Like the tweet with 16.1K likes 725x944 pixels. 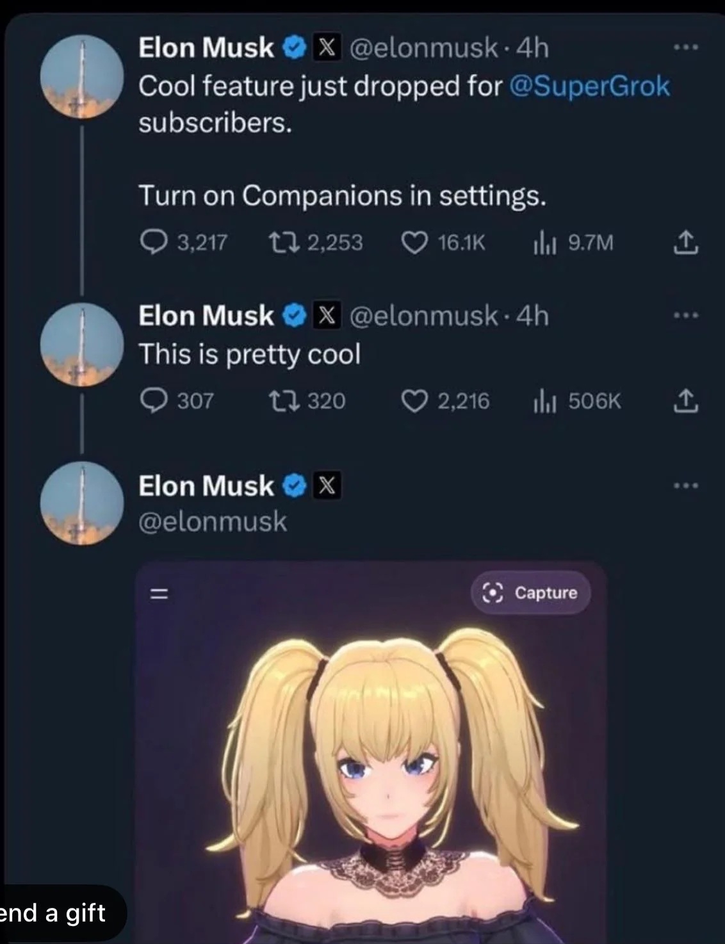coord(414,242)
